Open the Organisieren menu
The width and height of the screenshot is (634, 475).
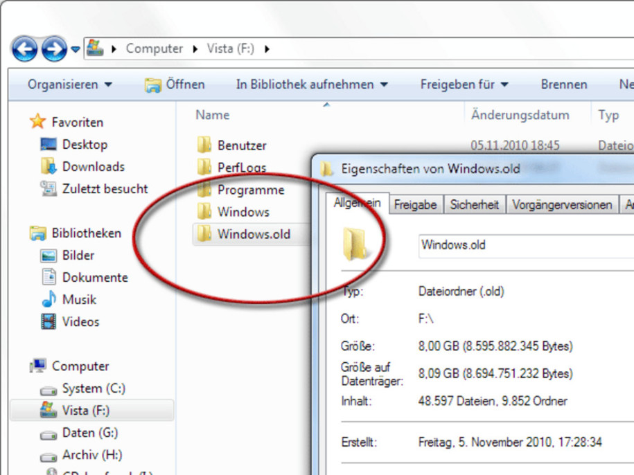click(x=69, y=84)
